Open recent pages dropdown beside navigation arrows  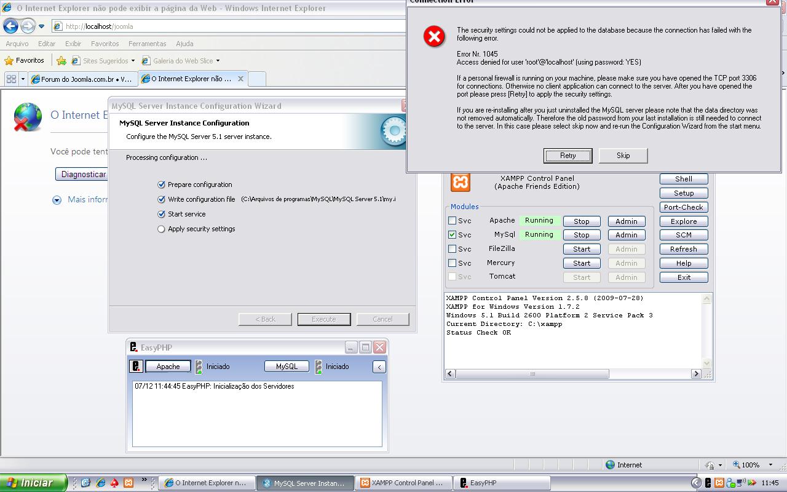point(41,26)
